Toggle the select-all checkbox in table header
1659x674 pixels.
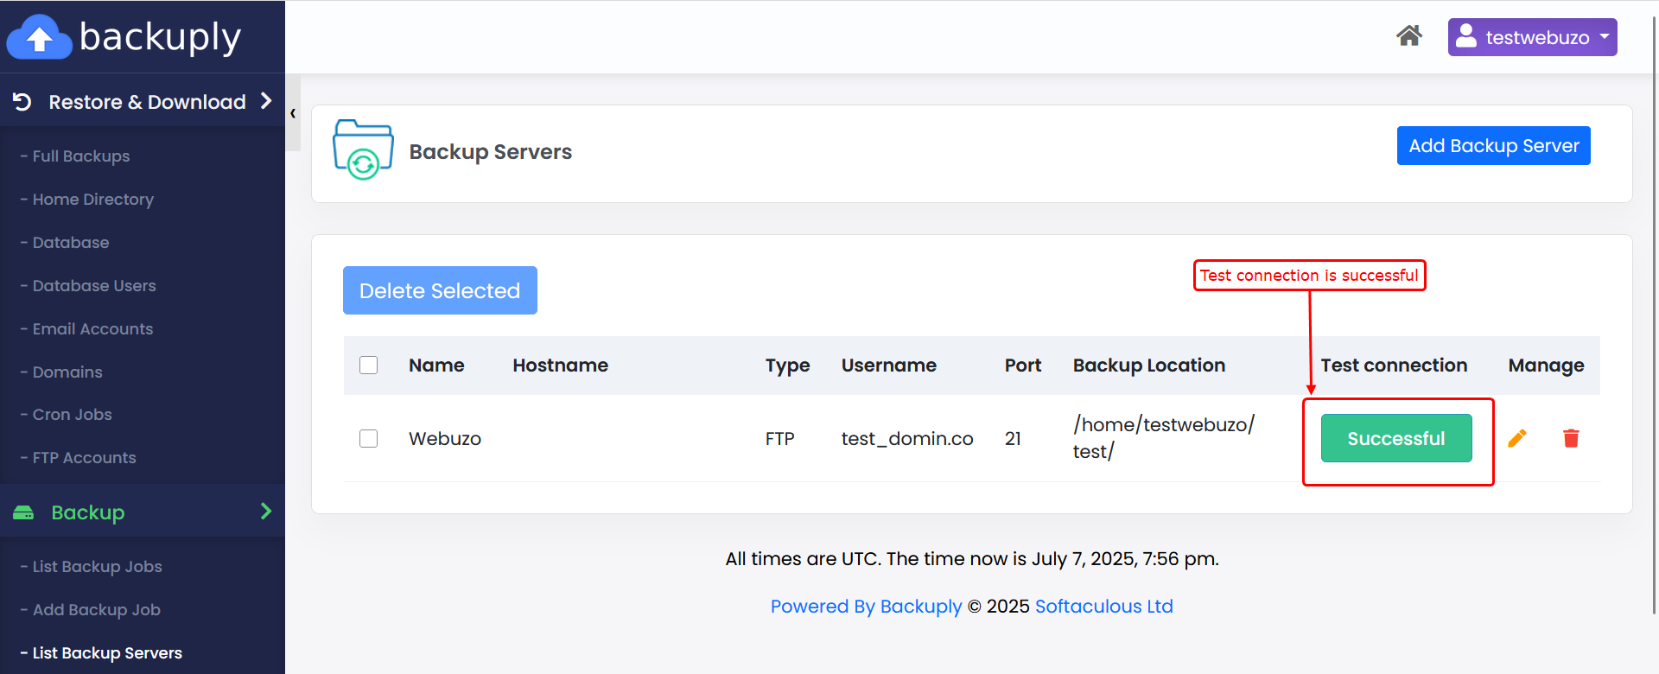369,366
